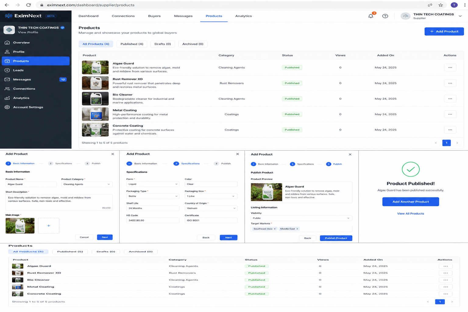Open the Form dropdown showing Liquid
468x312 pixels.
pyautogui.click(x=153, y=184)
